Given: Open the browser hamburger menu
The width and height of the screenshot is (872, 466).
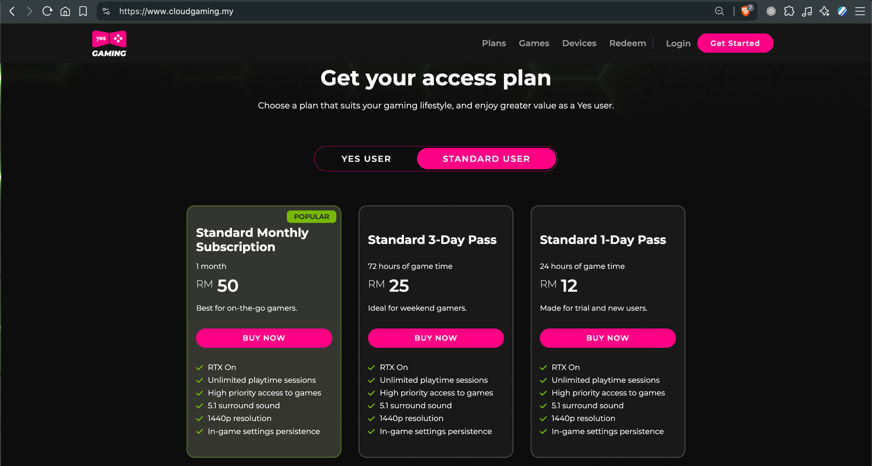Looking at the screenshot, I should click(860, 11).
